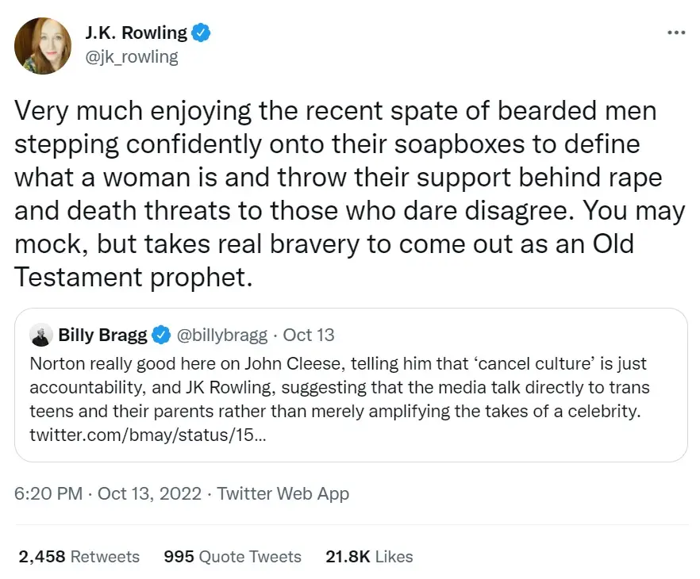Click J.K. Rowling's profile picture
Viewport: 700px width, 579px height.
click(42, 45)
